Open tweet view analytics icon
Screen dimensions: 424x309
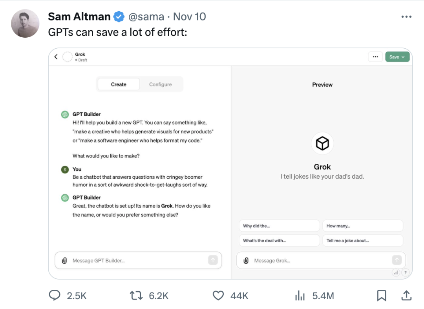pyautogui.click(x=300, y=295)
